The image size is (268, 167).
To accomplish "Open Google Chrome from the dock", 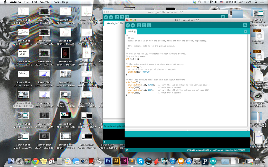I will (35, 161).
